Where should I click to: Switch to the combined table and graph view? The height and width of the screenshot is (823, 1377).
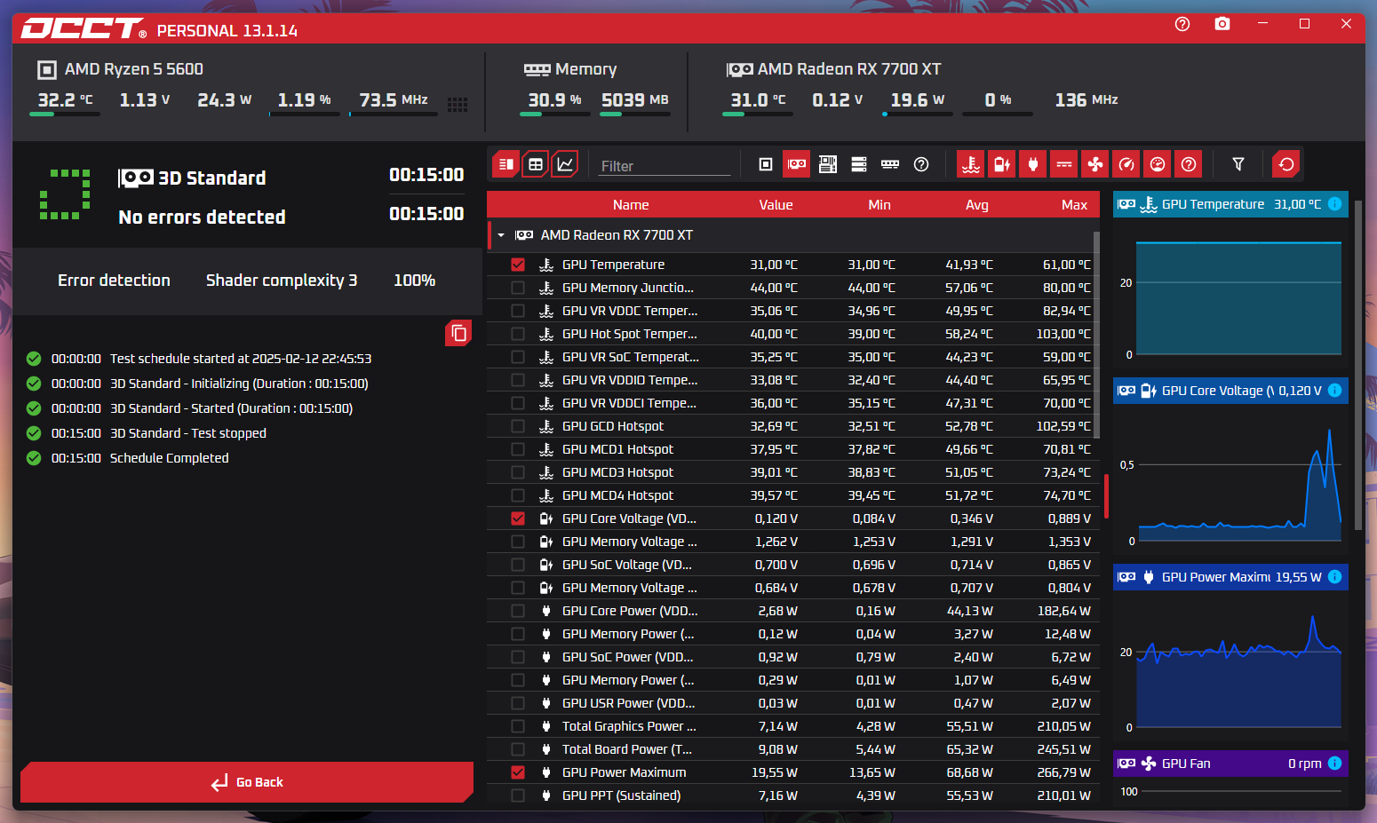click(505, 164)
